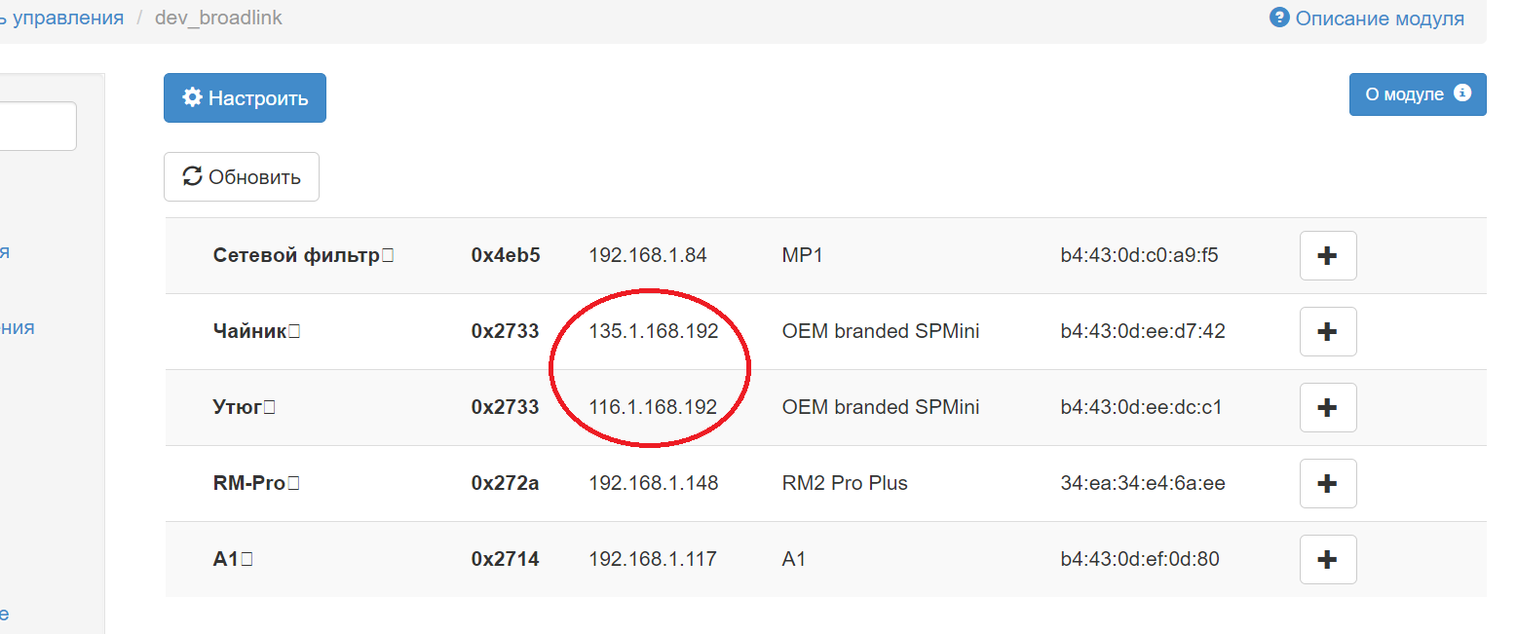Click the RM2 Pro Plus model text

[x=844, y=484]
